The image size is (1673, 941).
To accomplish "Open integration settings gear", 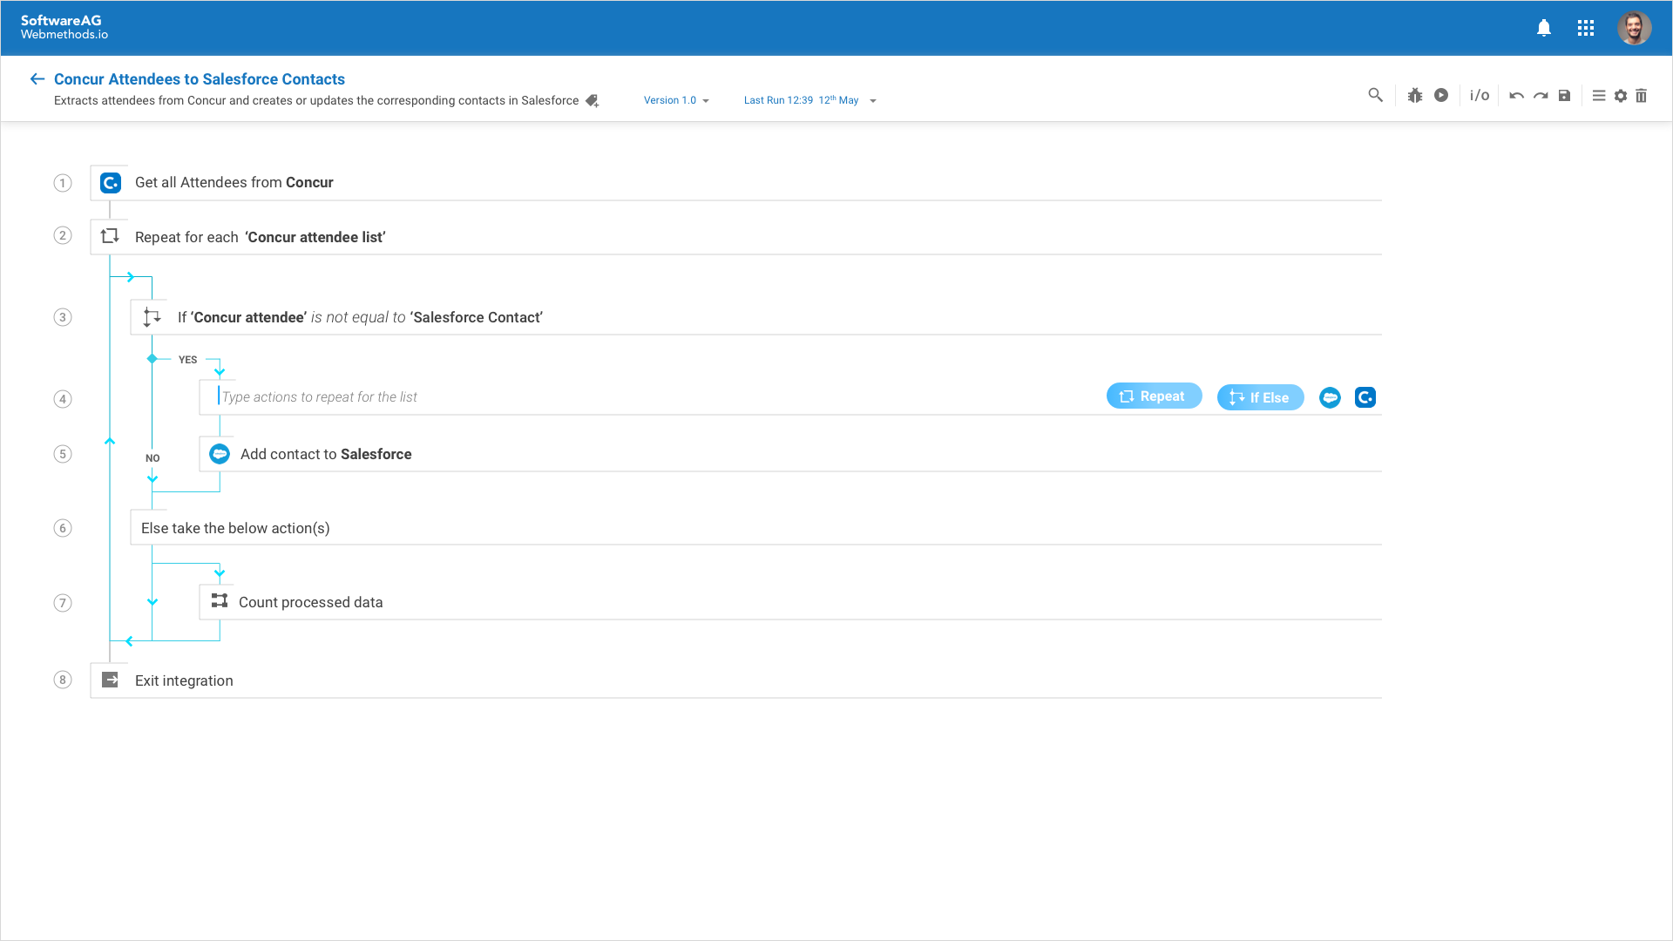I will pos(1621,96).
